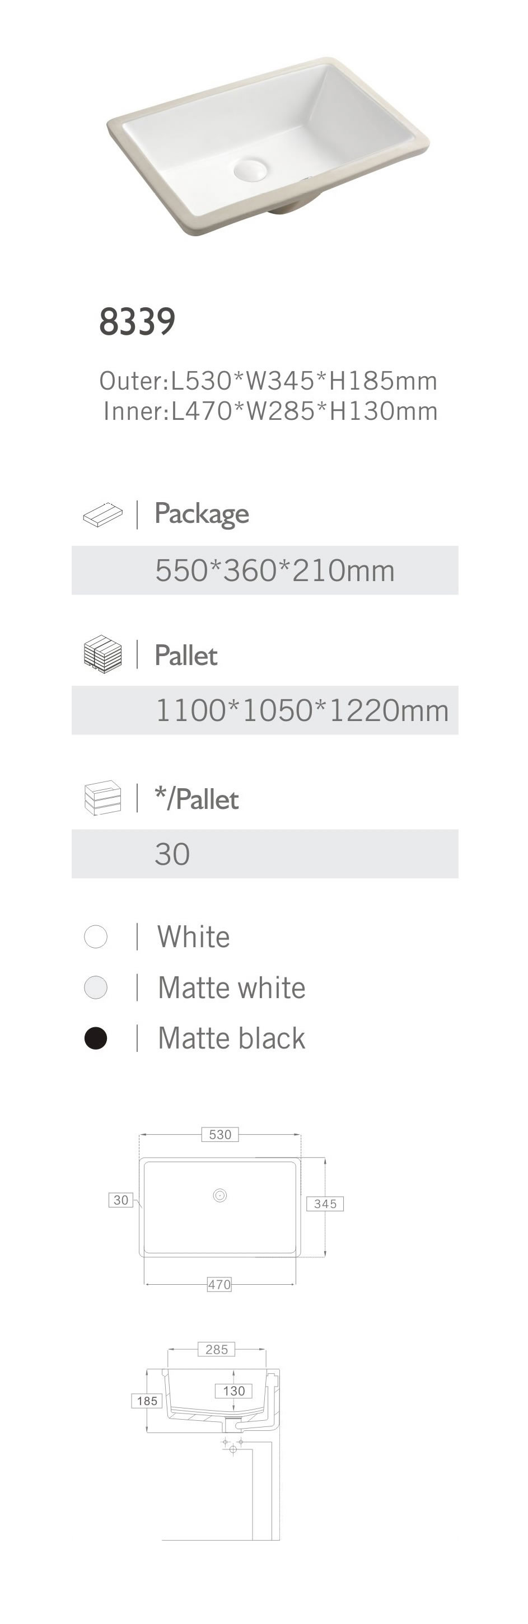Click the Pallet heading
Viewport: 528px width, 1624px height.
pyautogui.click(x=185, y=656)
